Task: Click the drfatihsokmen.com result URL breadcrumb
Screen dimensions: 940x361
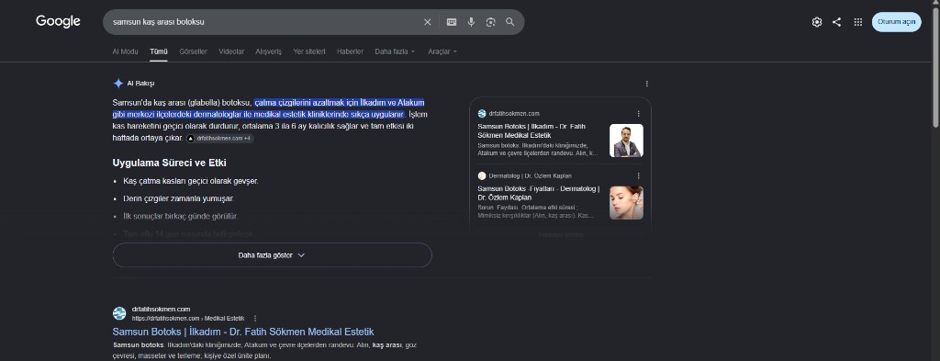Action: pos(188,319)
